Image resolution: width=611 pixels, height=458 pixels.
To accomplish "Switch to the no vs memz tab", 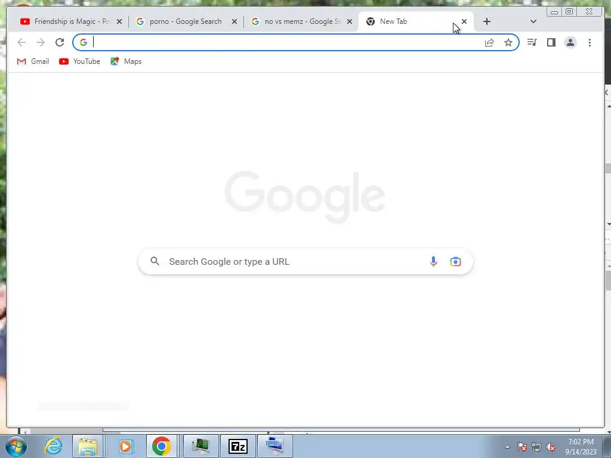I will click(x=301, y=21).
